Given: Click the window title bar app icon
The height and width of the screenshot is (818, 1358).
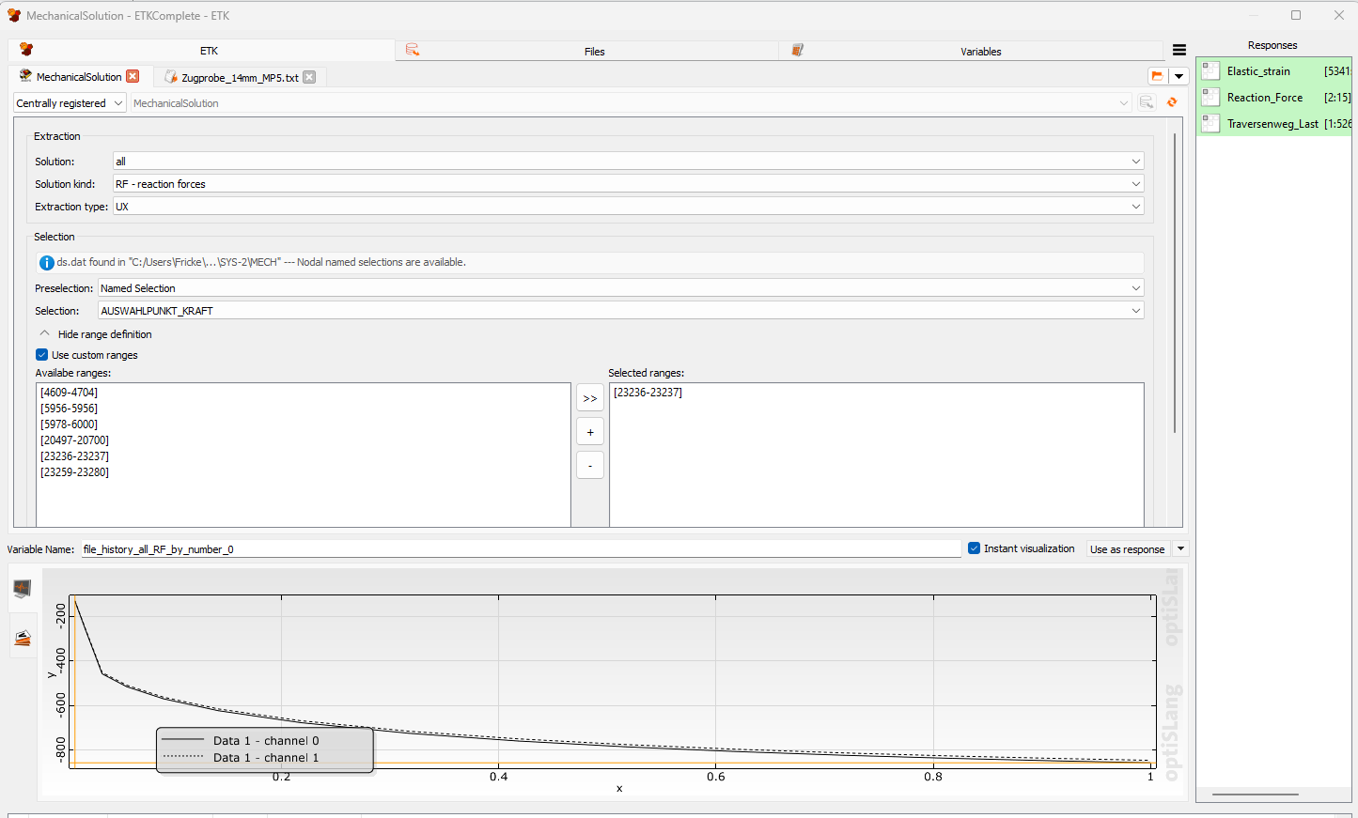Looking at the screenshot, I should click(x=14, y=15).
